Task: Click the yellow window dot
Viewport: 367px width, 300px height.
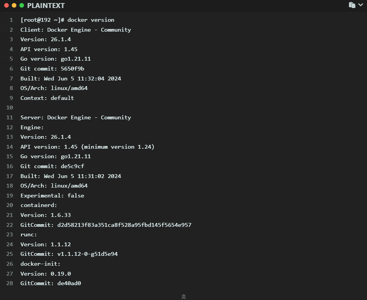Action: [14, 5]
